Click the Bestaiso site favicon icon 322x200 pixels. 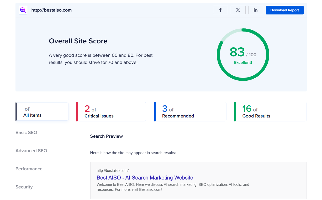[23, 10]
